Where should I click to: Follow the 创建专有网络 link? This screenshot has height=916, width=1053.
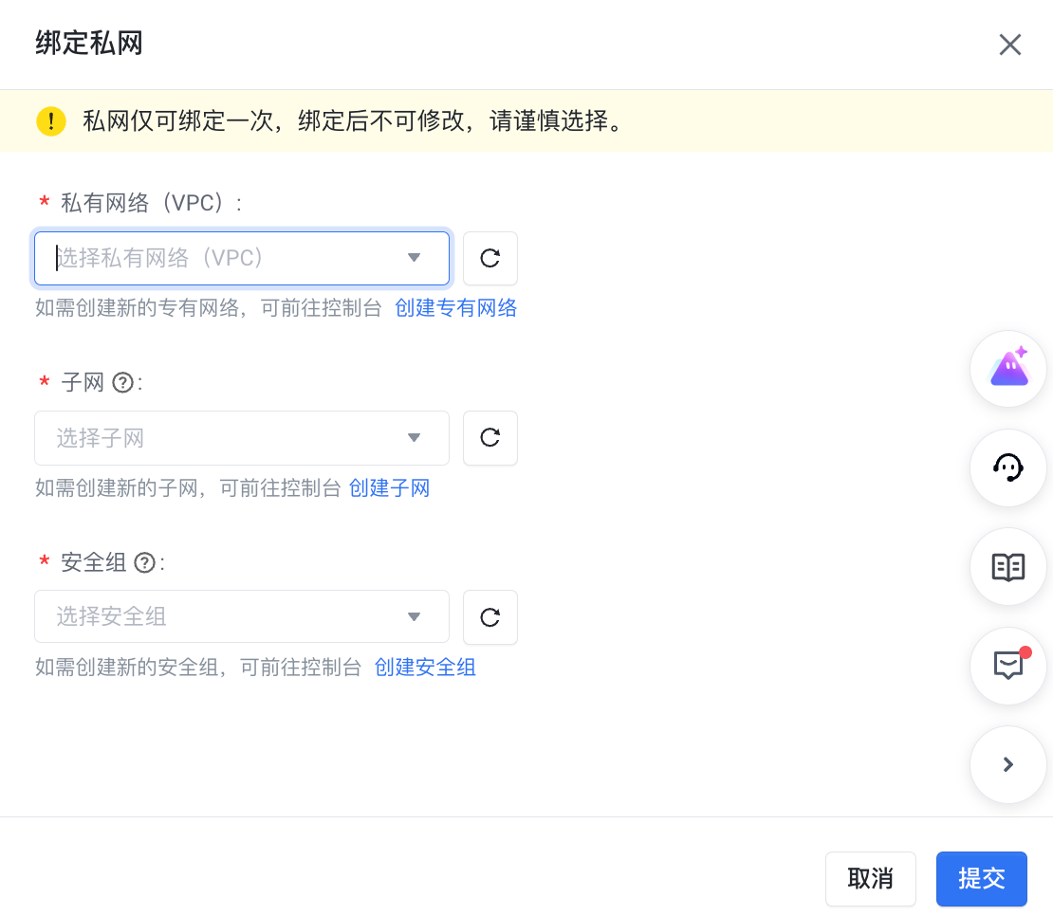pos(455,308)
